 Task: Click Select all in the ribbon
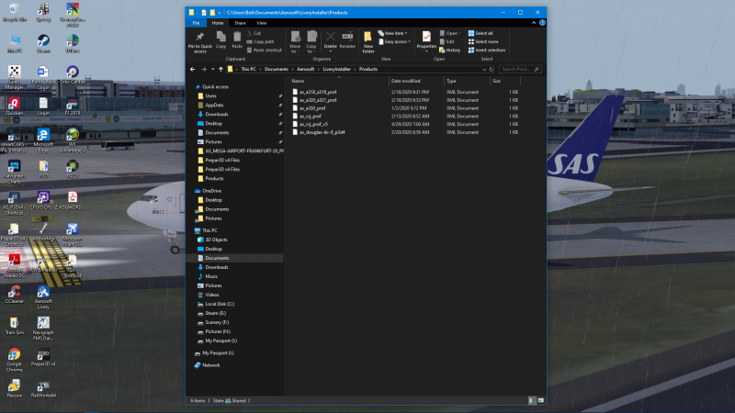(481, 33)
